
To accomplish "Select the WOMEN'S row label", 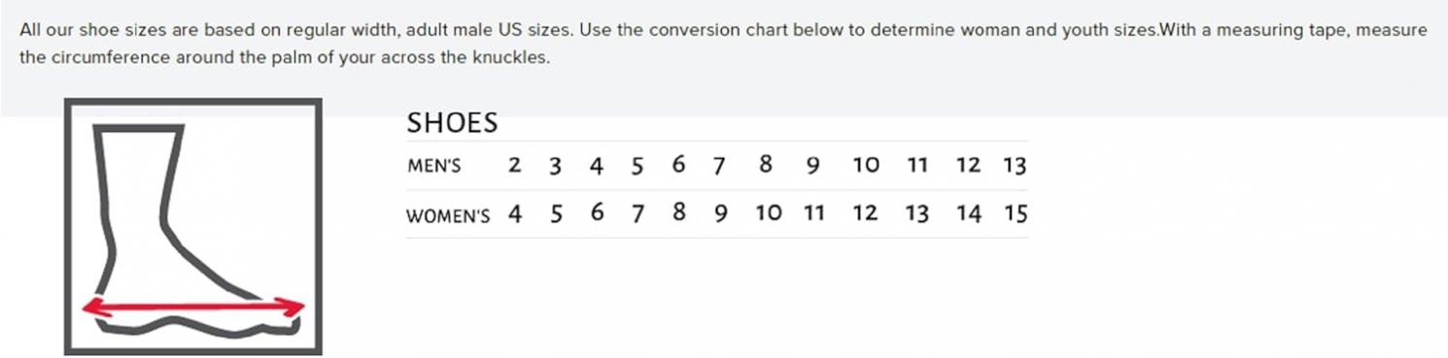I will point(448,215).
